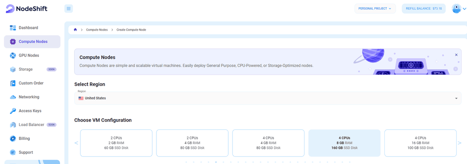Click the Dashboard icon in sidebar
The width and height of the screenshot is (467, 164).
[13, 28]
